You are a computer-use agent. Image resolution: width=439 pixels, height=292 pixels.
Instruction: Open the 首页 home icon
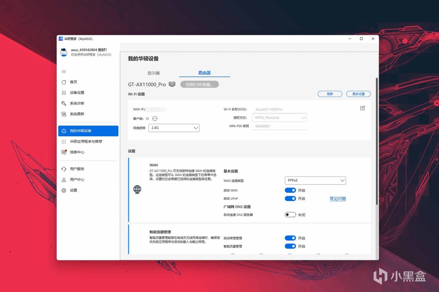click(x=64, y=82)
